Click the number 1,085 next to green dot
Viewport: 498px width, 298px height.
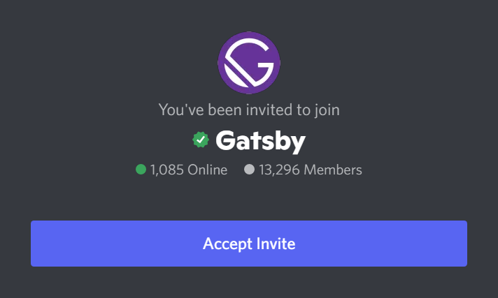point(167,170)
